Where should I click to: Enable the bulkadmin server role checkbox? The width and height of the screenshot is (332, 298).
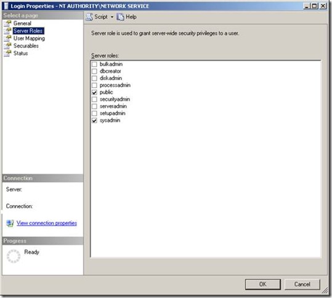[94, 64]
